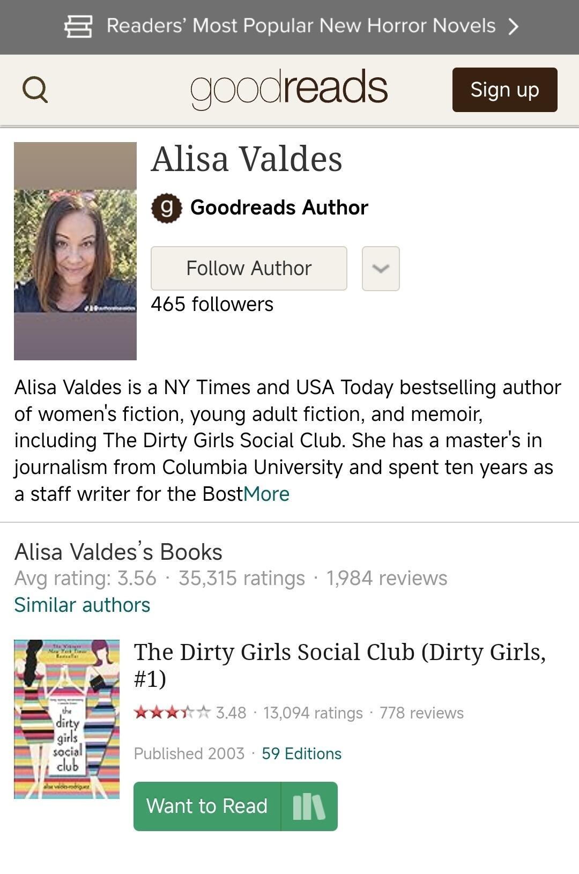Expand the bio with More link
The width and height of the screenshot is (579, 874).
click(x=266, y=494)
